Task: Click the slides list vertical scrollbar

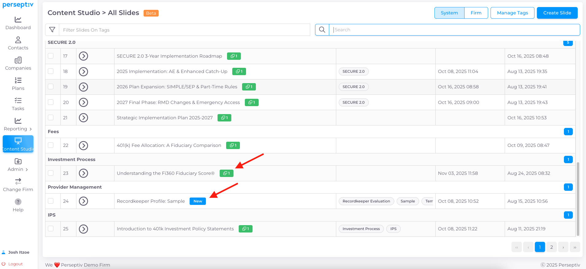Action: [578, 199]
